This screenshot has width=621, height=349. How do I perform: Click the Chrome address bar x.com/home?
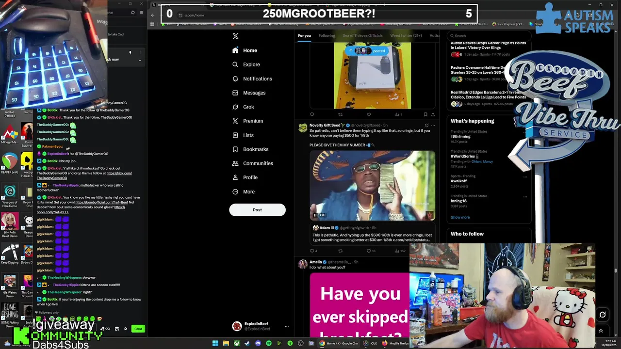(195, 15)
